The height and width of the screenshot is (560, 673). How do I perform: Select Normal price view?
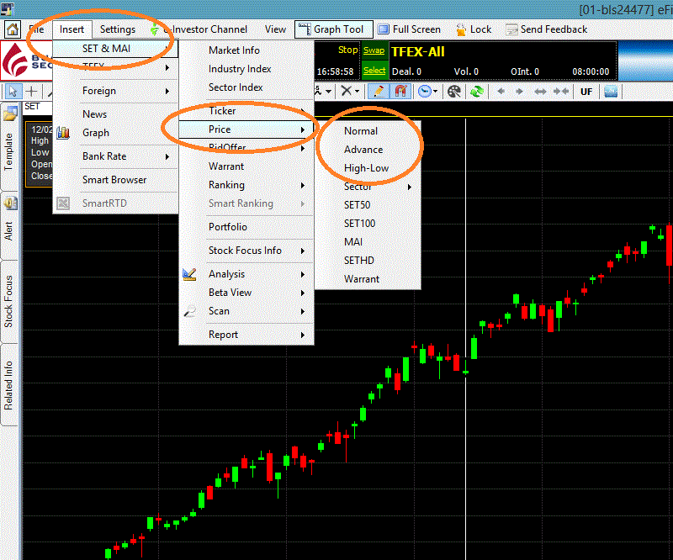coord(361,131)
